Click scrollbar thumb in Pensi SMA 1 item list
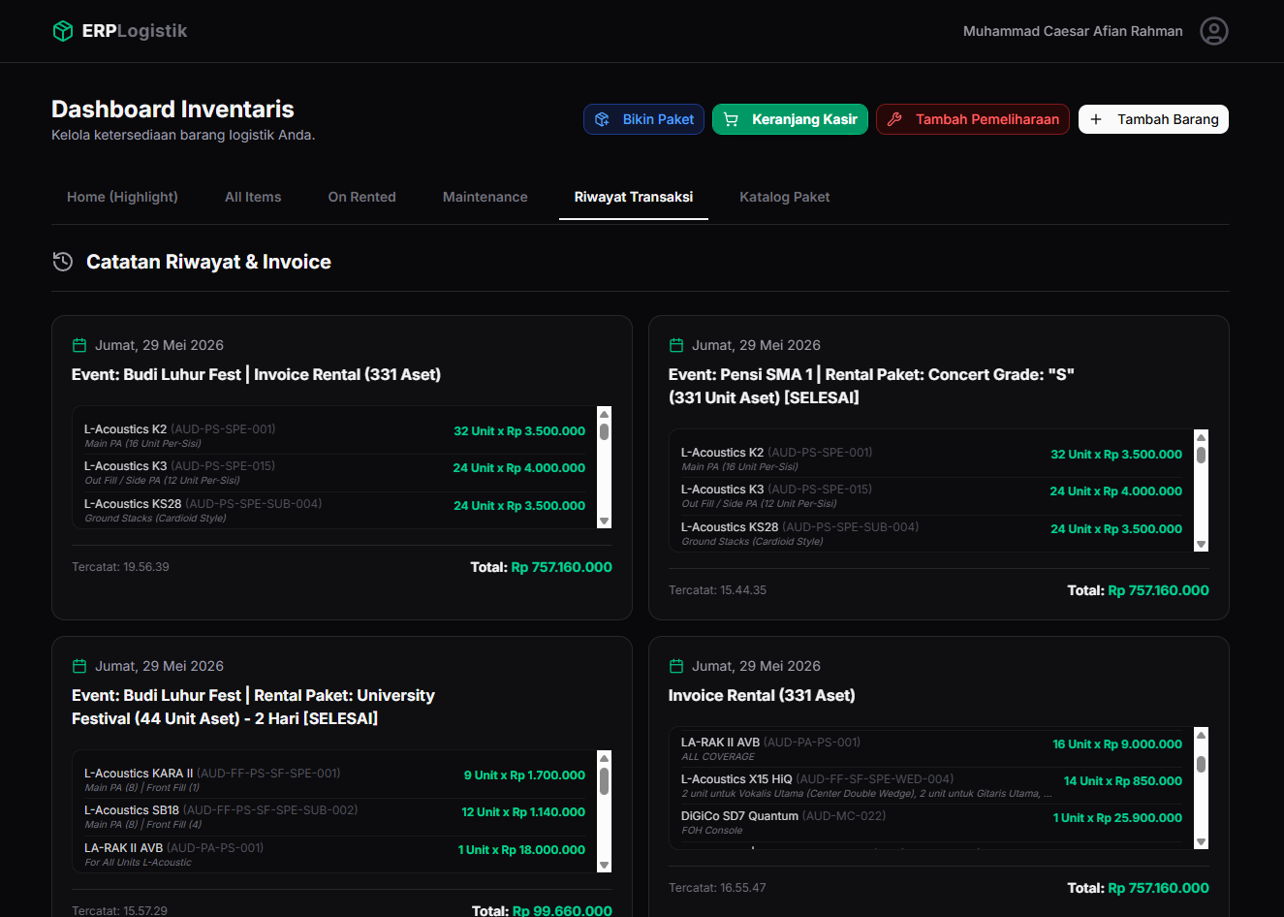The image size is (1284, 917). click(1201, 455)
